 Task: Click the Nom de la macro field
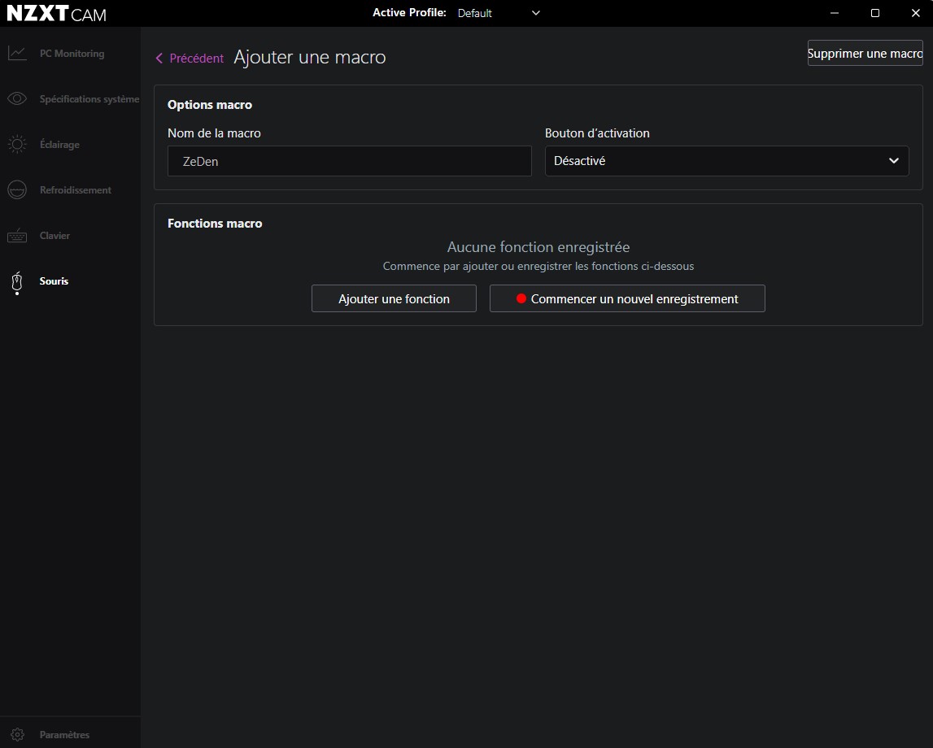pyautogui.click(x=350, y=161)
